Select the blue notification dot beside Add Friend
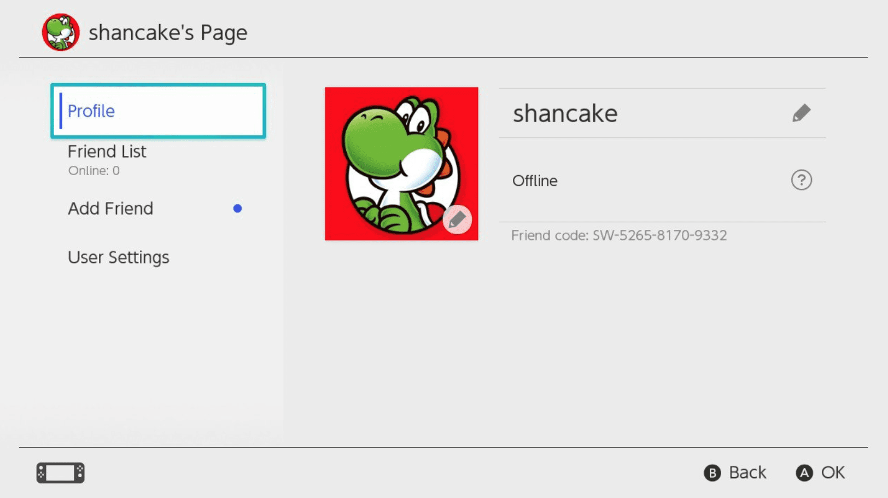The width and height of the screenshot is (888, 498). (237, 209)
